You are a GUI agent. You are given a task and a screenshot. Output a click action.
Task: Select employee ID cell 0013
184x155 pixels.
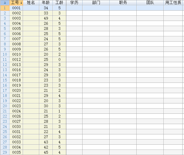pyautogui.click(x=16, y=65)
